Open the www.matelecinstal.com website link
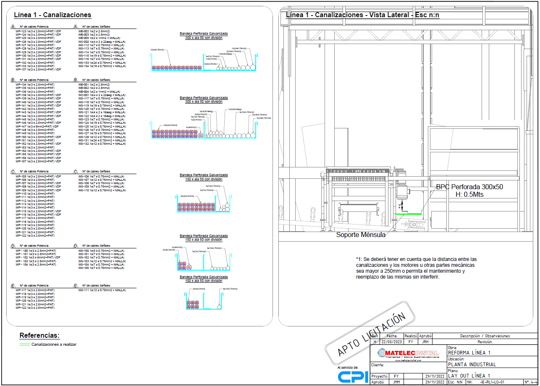Image resolution: width=540 pixels, height=386 pixels. (408, 360)
